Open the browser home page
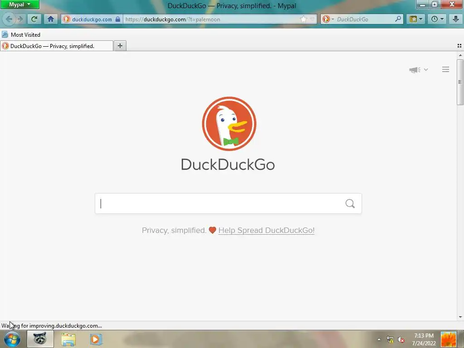The width and height of the screenshot is (464, 348). tap(51, 19)
